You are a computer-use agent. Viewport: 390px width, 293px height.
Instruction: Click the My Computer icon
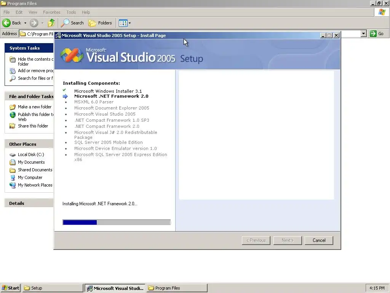(x=13, y=178)
